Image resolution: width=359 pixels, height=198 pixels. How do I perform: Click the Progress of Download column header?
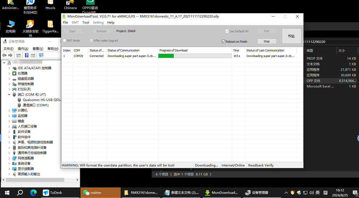point(195,50)
